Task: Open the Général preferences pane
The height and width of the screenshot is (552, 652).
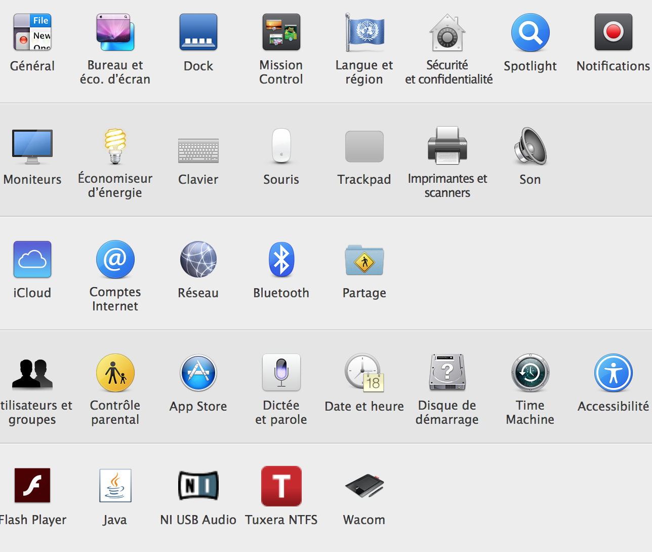Action: (x=32, y=32)
